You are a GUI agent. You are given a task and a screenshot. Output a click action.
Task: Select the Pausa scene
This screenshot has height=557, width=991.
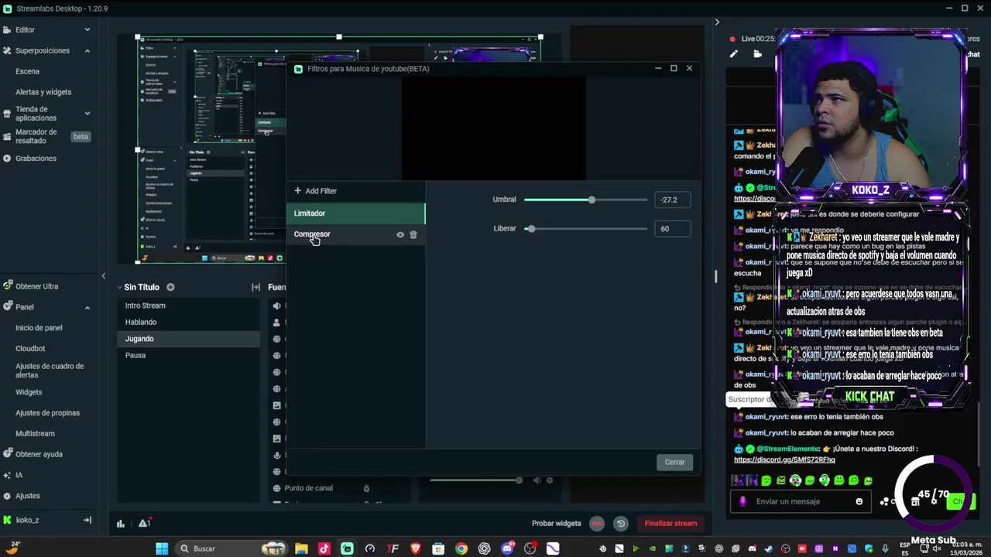[188, 355]
